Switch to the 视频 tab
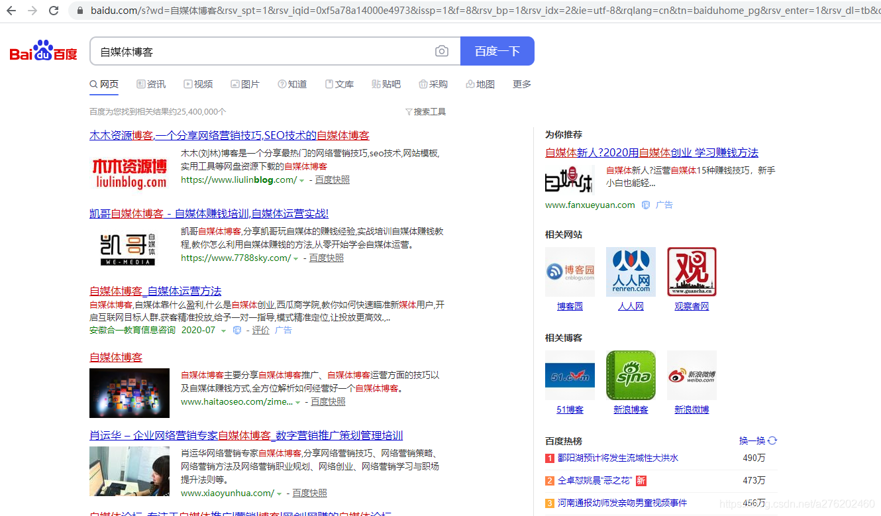881x516 pixels. (x=198, y=84)
